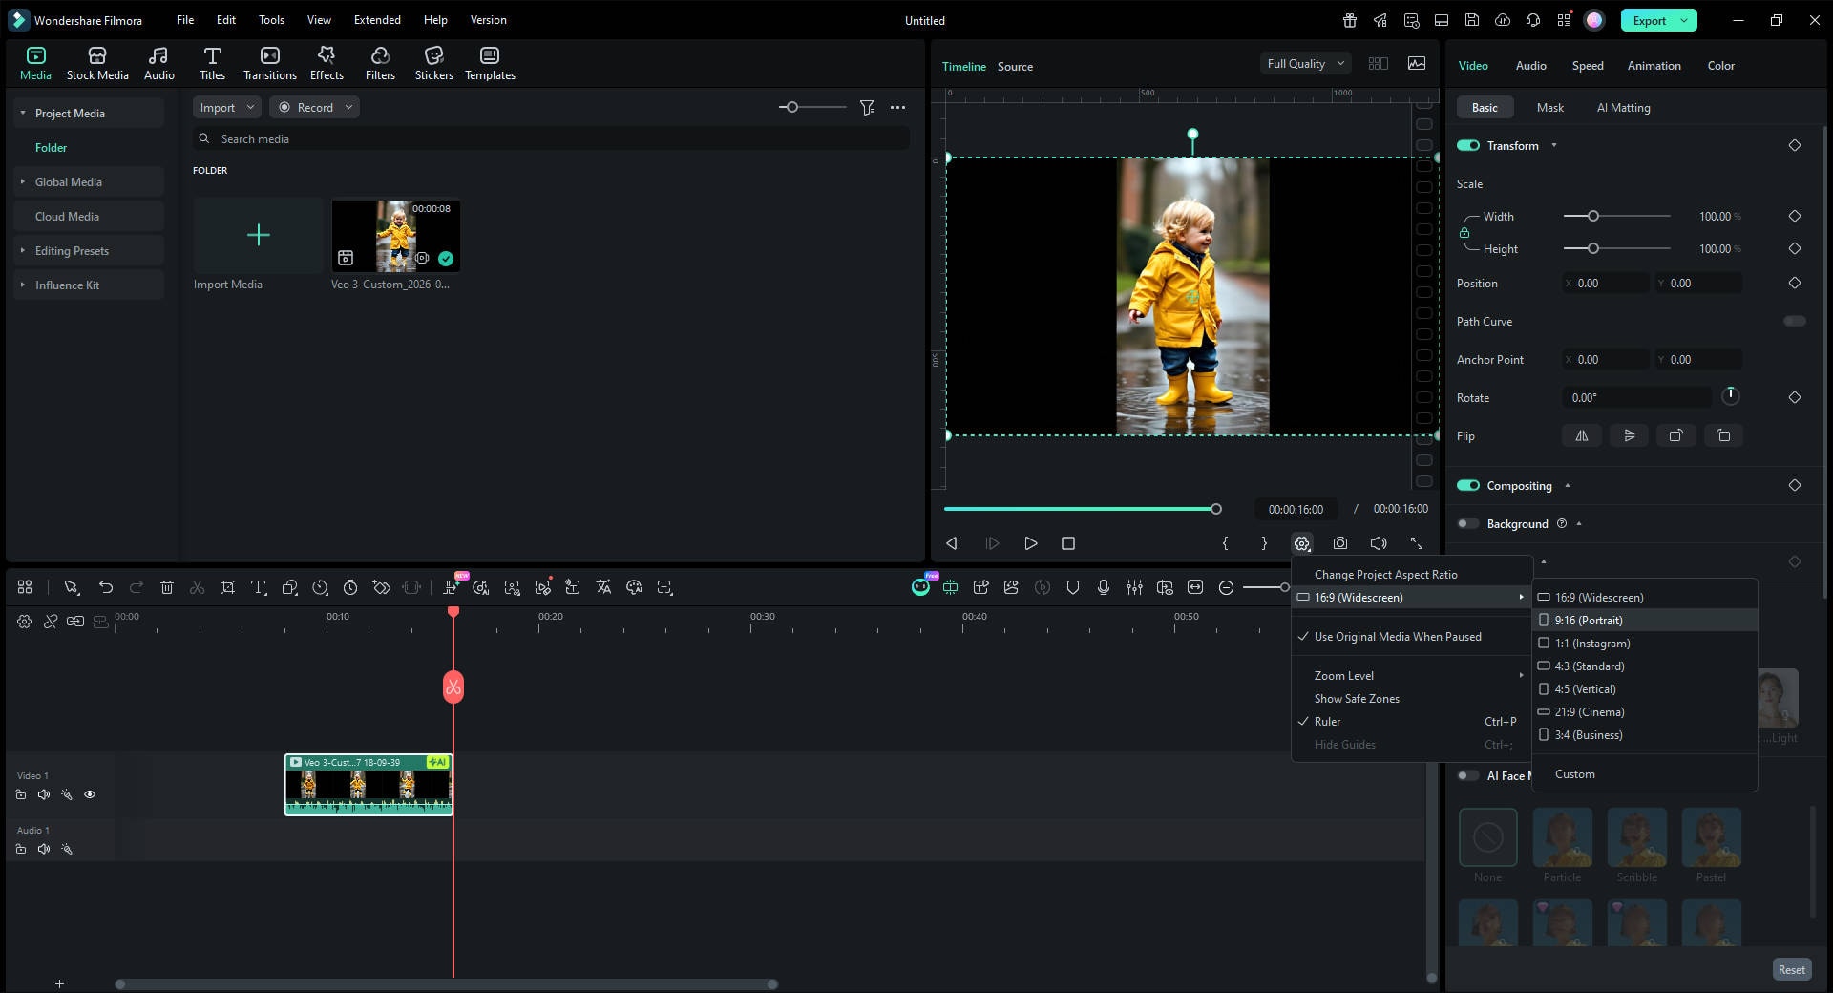Open the Transitions library
Image resolution: width=1833 pixels, height=993 pixels.
(269, 63)
